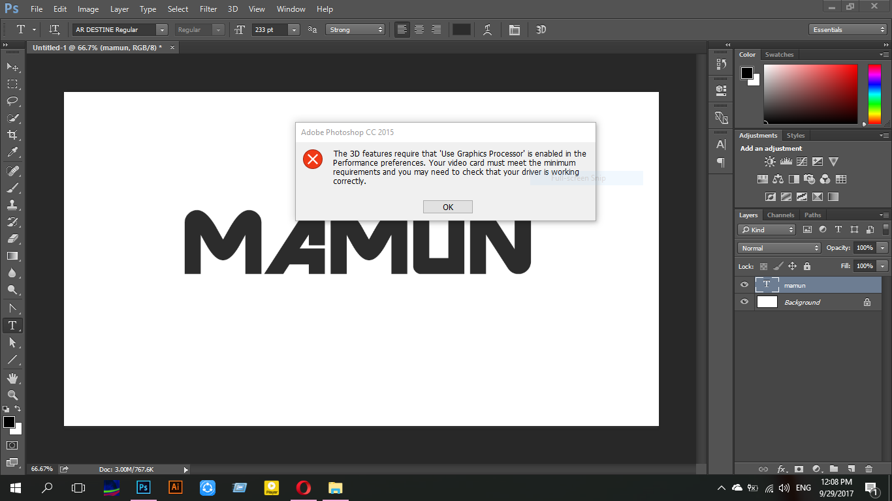Click the rainbow hue slider in Color panel
This screenshot has height=501, width=892.
(x=874, y=95)
